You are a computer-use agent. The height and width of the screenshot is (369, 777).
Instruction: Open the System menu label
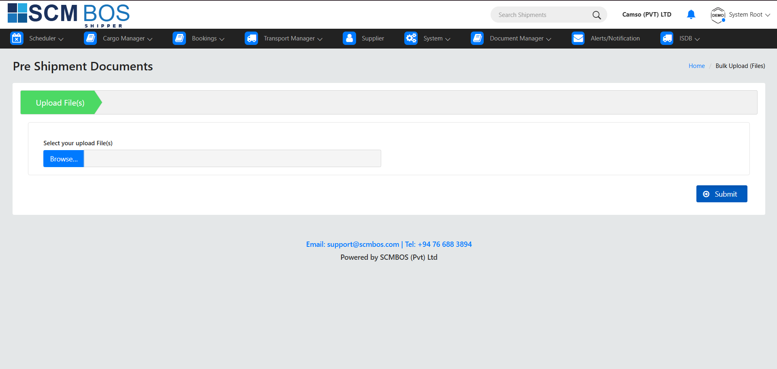pos(433,38)
